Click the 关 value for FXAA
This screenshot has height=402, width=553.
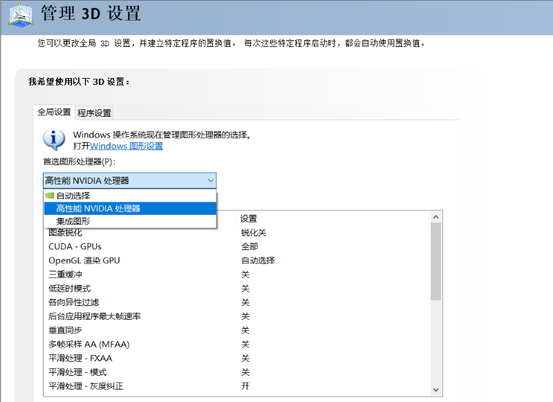point(245,358)
